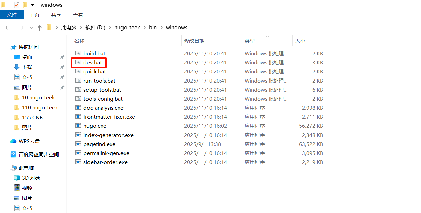Unpin 桌面 from quick access
This screenshot has width=421, height=213.
(62, 57)
